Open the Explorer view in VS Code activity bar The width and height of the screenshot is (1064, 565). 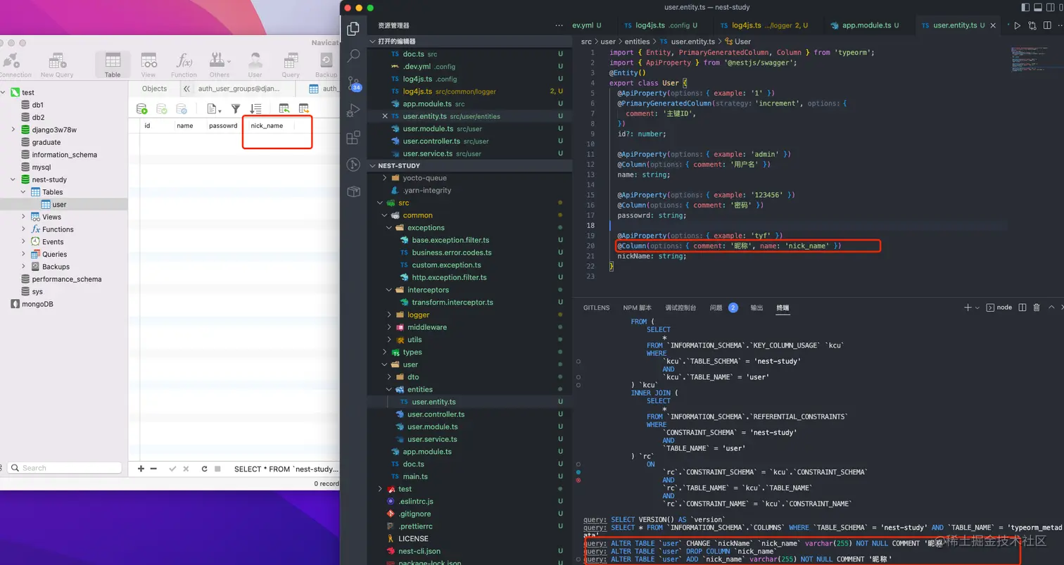(x=353, y=29)
